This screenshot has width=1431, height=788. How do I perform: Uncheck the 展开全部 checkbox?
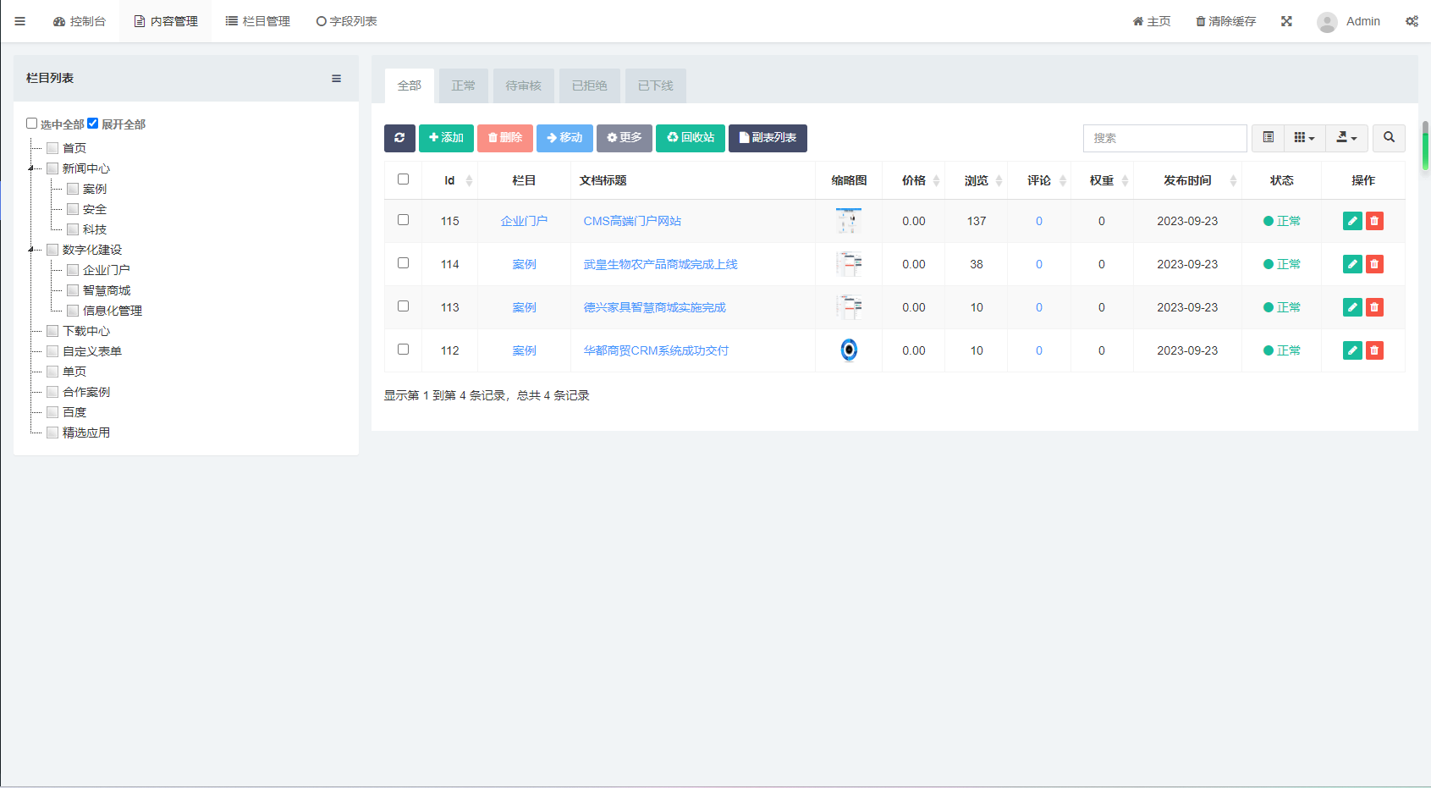tap(93, 124)
